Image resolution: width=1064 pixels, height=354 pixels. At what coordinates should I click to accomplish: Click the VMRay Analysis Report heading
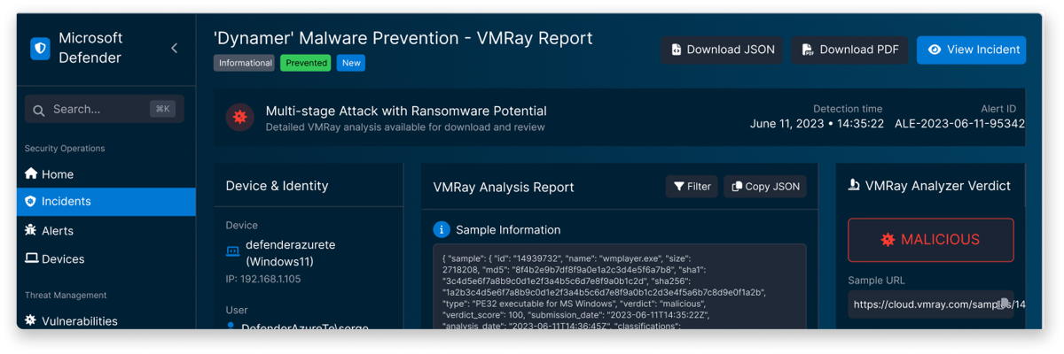point(504,187)
